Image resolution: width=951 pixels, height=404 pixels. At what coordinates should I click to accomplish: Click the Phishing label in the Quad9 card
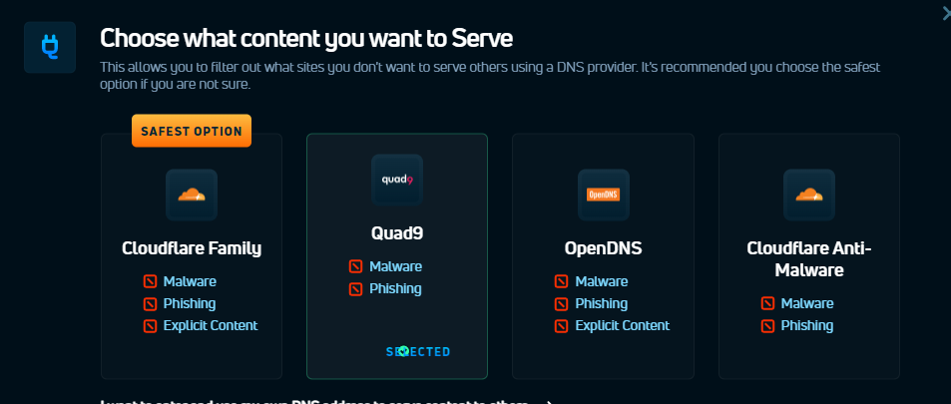[395, 288]
